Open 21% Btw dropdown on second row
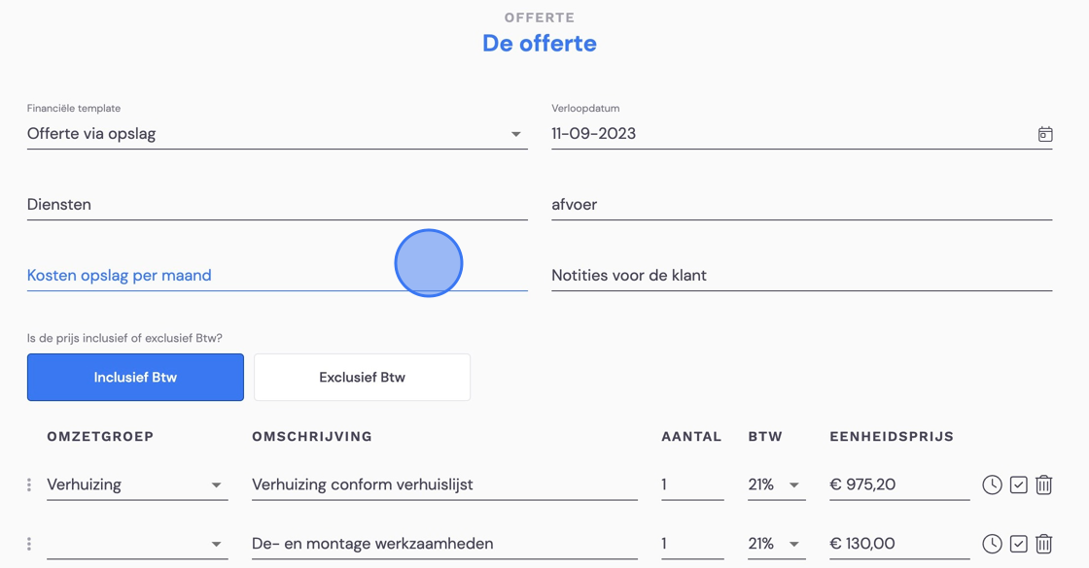This screenshot has width=1089, height=568. [777, 544]
